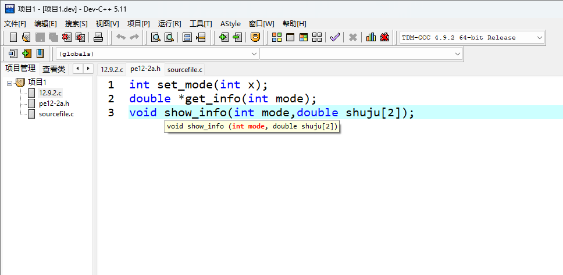Open the 视图[V] menu
Image resolution: width=563 pixels, height=275 pixels.
tap(108, 24)
